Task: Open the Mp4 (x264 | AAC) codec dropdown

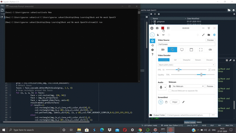Action: click(x=186, y=65)
